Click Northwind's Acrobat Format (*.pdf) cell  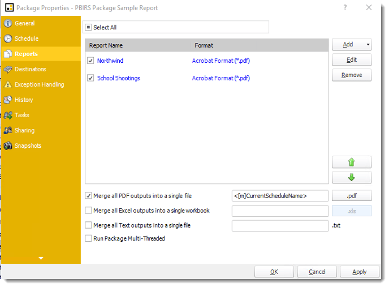[221, 61]
